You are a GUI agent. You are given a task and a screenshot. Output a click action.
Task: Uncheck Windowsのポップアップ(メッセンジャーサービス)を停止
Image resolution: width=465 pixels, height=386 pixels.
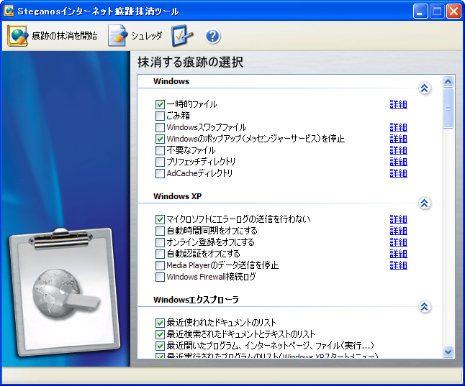pyautogui.click(x=160, y=139)
